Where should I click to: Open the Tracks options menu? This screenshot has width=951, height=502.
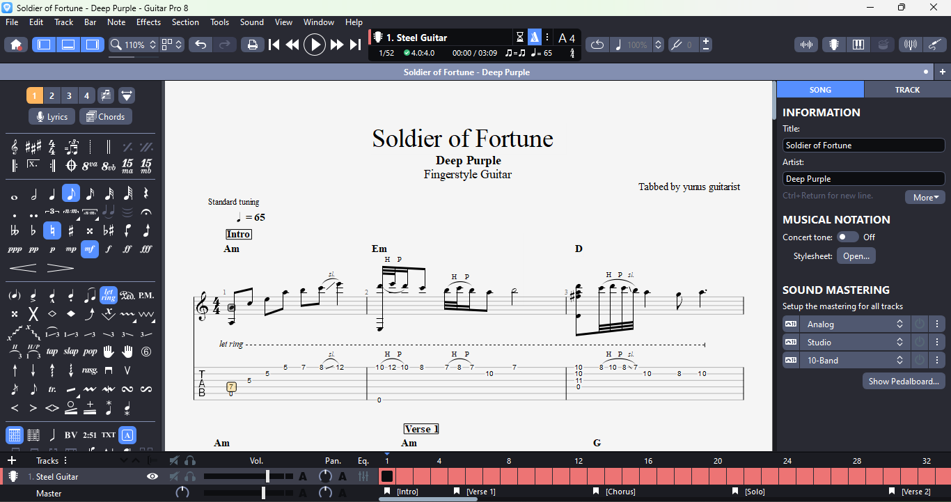pyautogui.click(x=66, y=461)
